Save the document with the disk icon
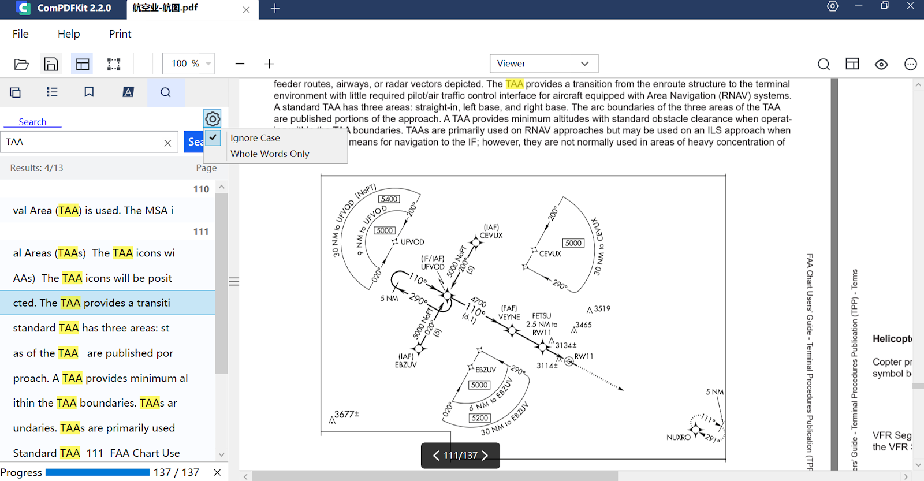 coord(51,64)
